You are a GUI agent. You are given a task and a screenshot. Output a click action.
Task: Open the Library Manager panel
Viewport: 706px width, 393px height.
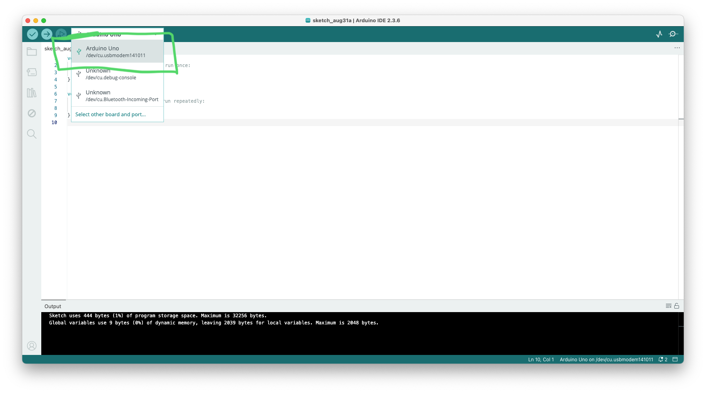point(32,93)
